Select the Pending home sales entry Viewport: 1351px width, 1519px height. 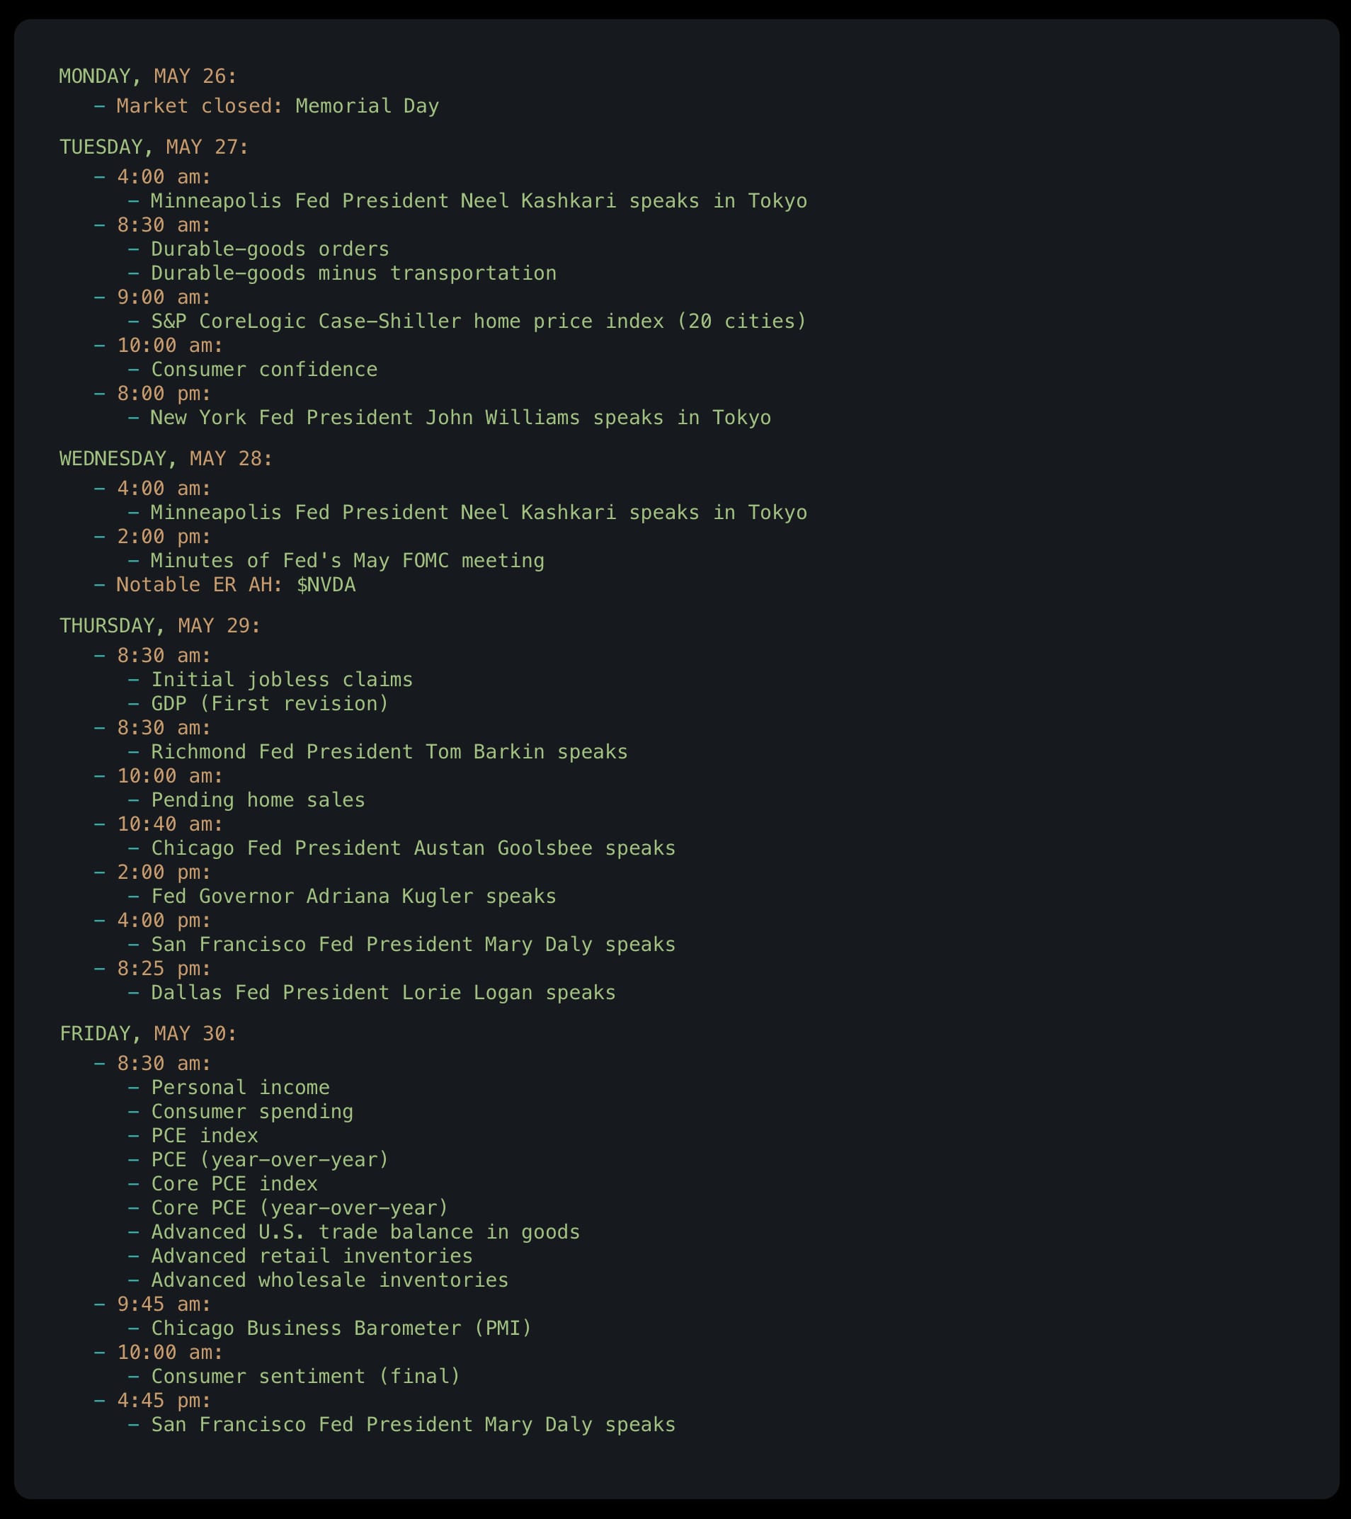tap(258, 800)
